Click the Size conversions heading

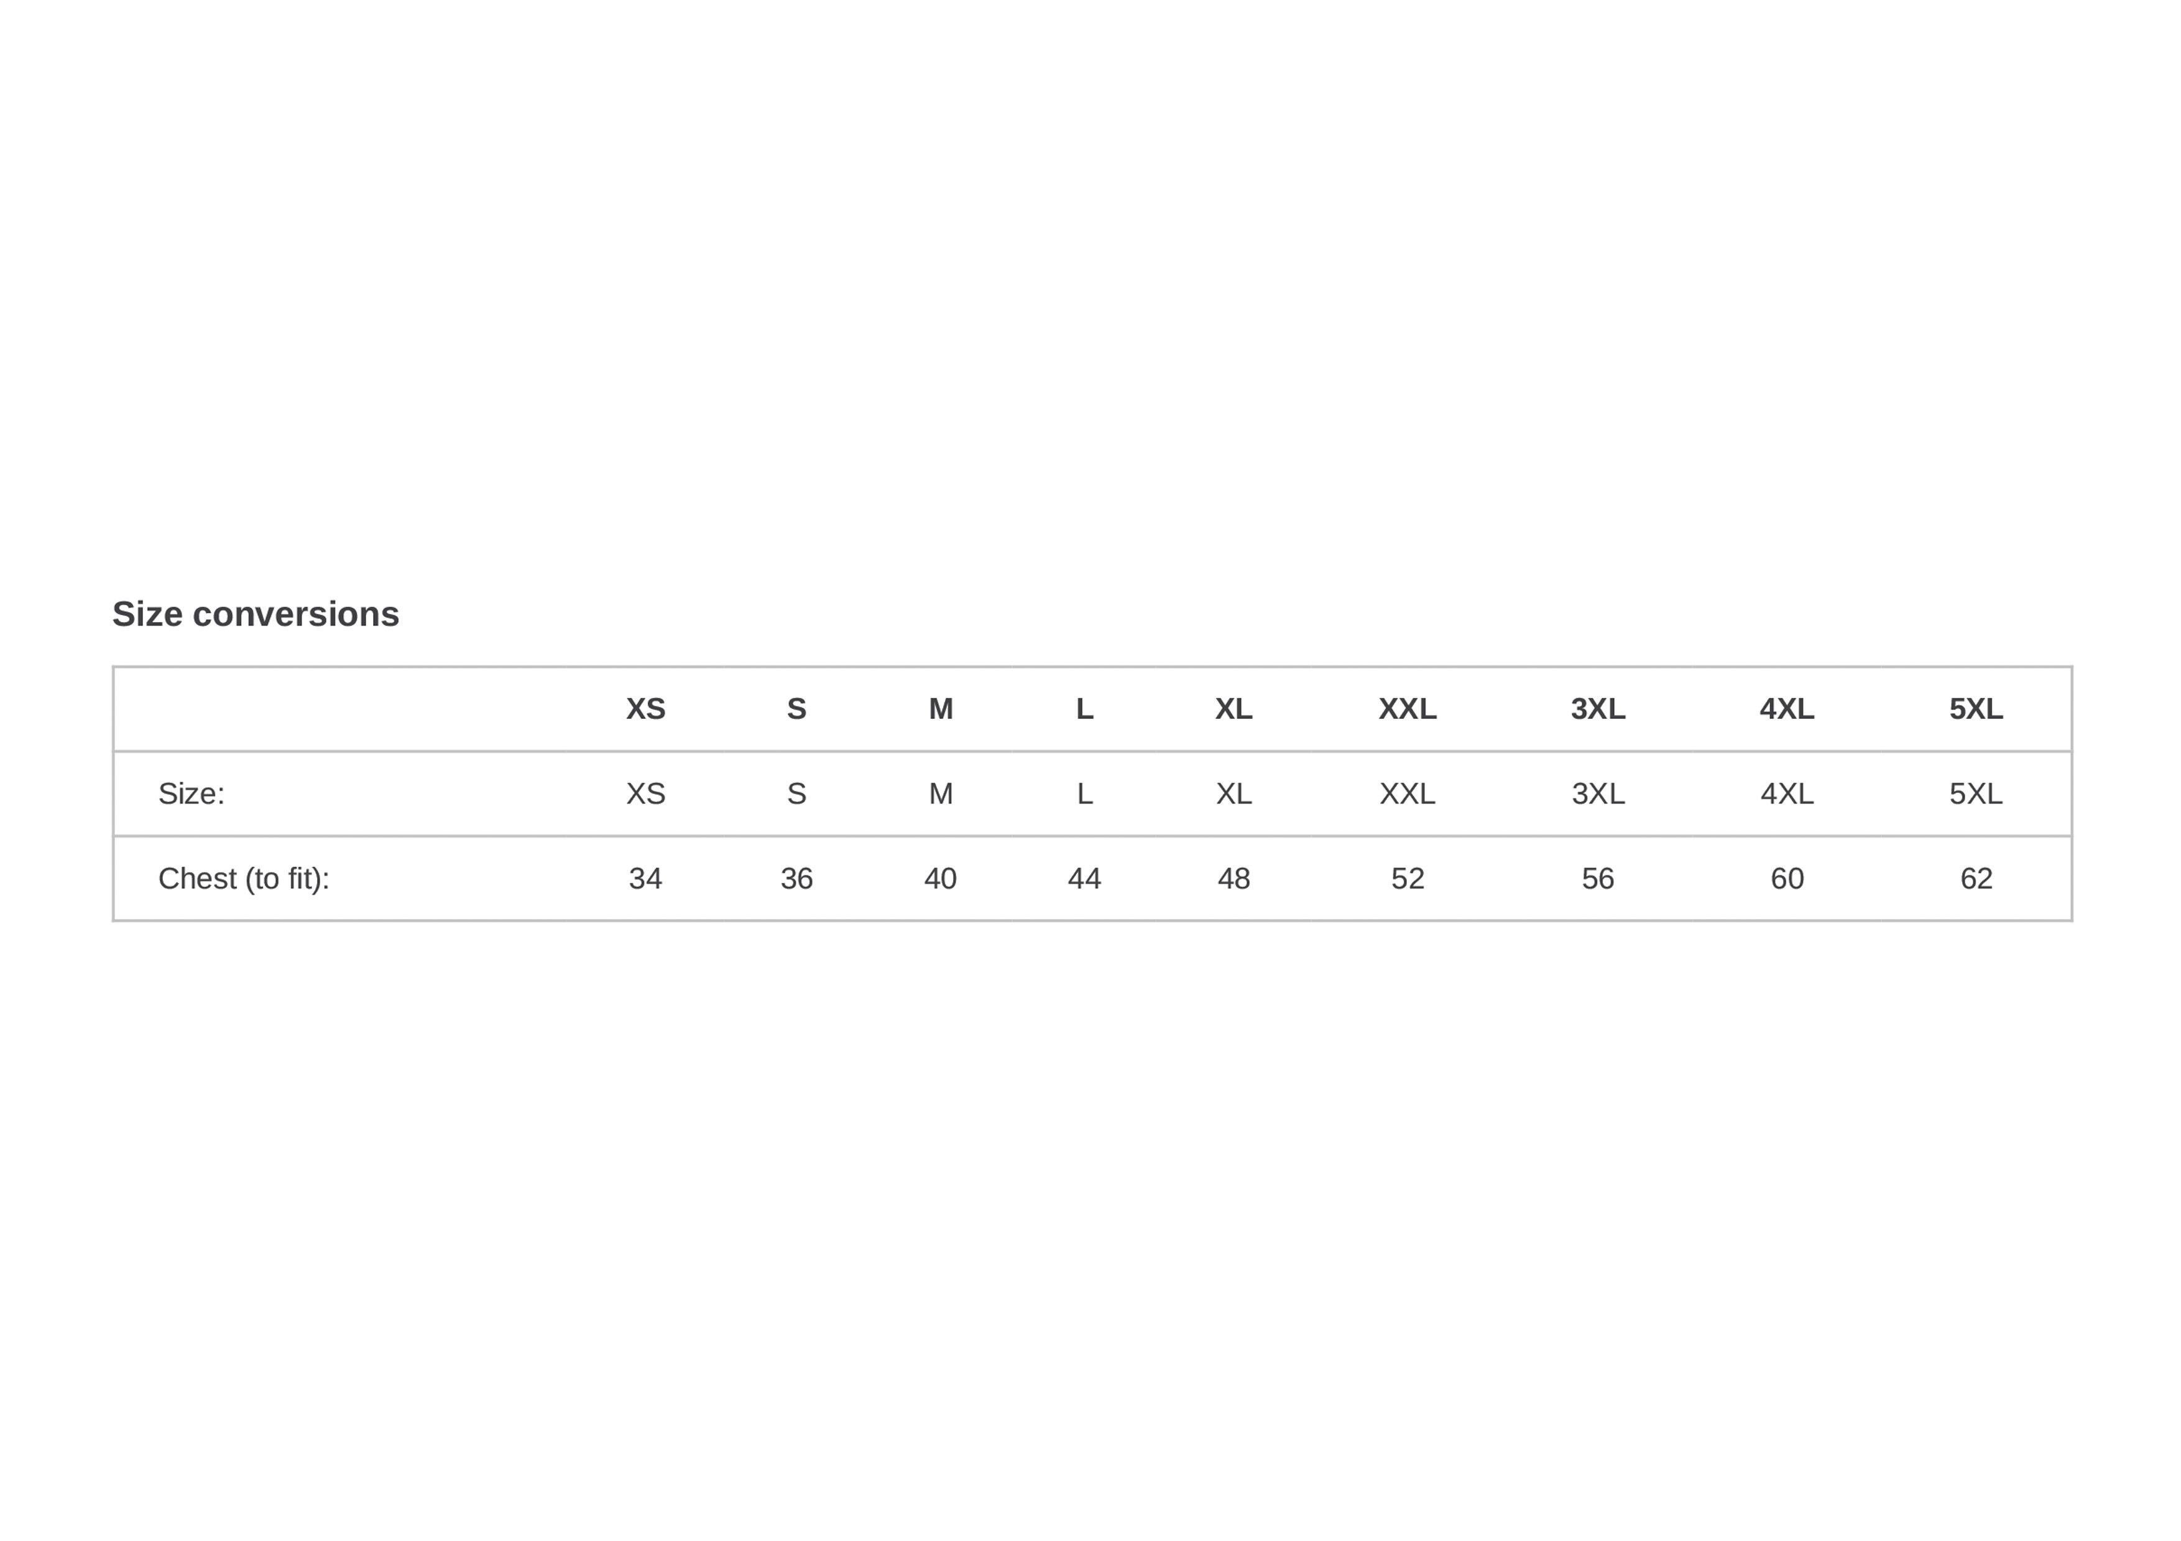pos(256,615)
